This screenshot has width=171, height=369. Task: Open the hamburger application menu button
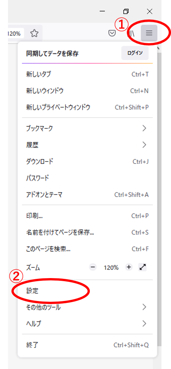[149, 33]
